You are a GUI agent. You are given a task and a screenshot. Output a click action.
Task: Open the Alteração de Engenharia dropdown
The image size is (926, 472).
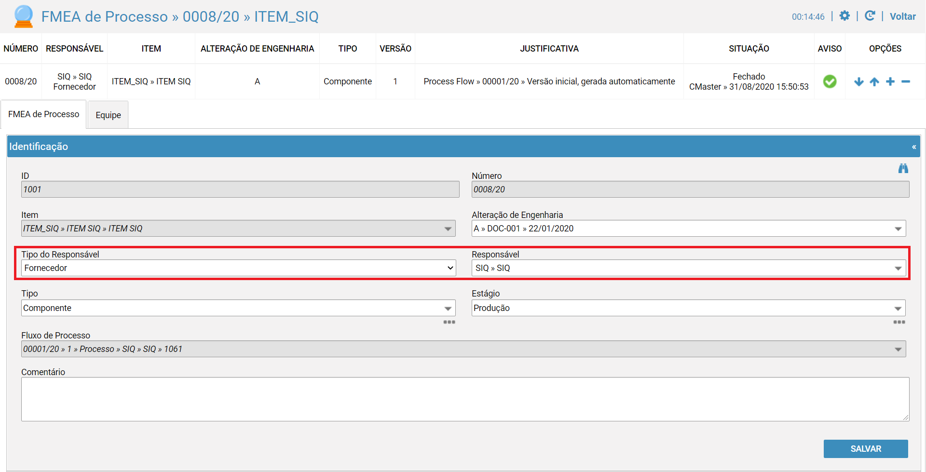coord(689,229)
